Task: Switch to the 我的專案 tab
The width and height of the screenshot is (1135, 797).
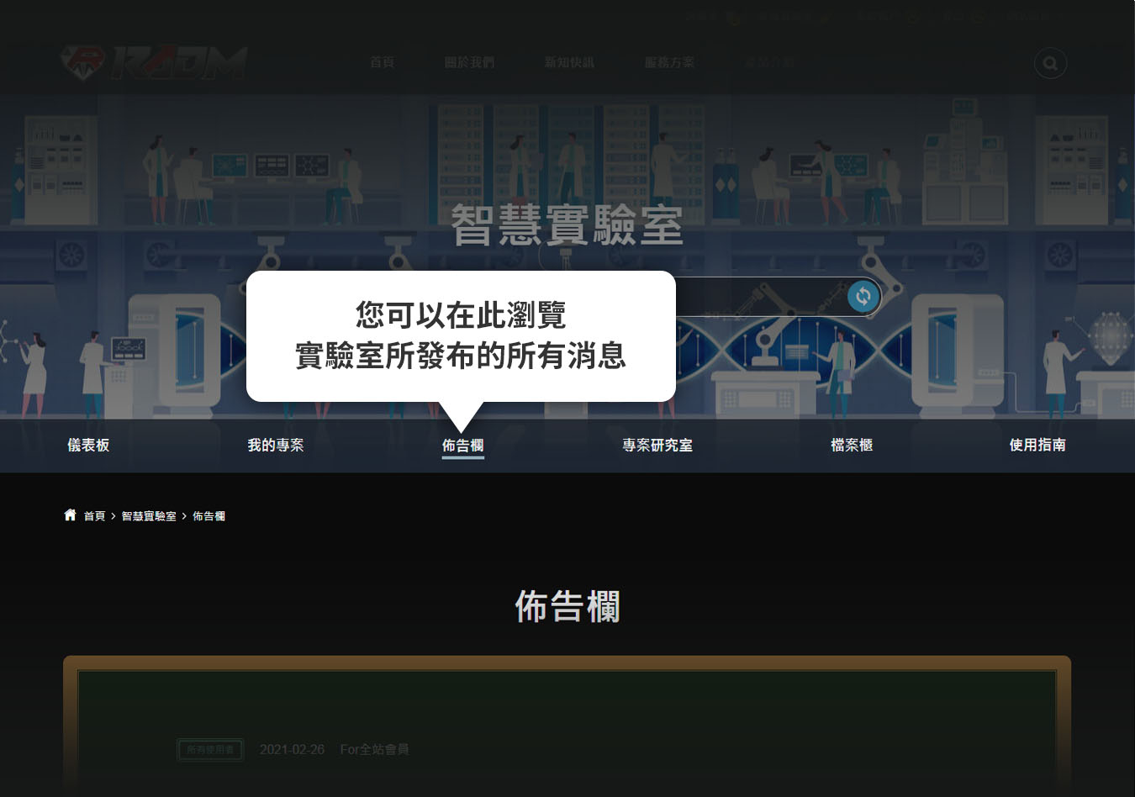Action: (275, 446)
